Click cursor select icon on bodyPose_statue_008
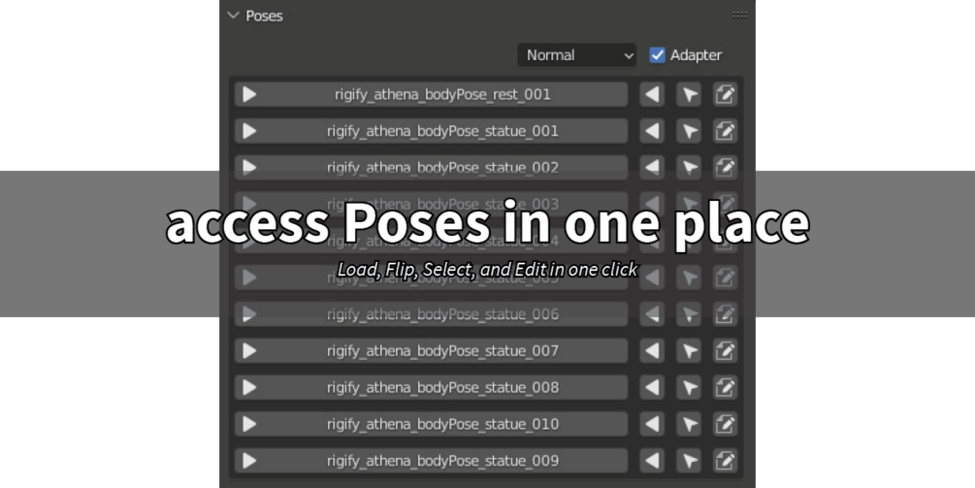975x488 pixels. 689,387
